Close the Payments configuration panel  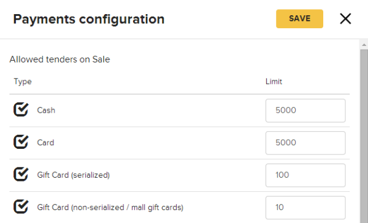[345, 19]
